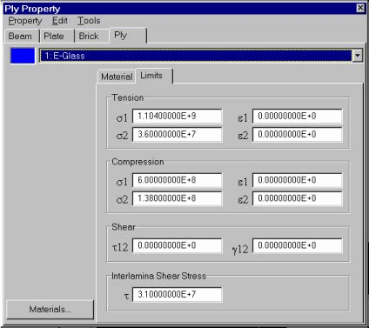Expand the E-Glass property dropdown arrow
369x328 pixels.
pos(358,56)
